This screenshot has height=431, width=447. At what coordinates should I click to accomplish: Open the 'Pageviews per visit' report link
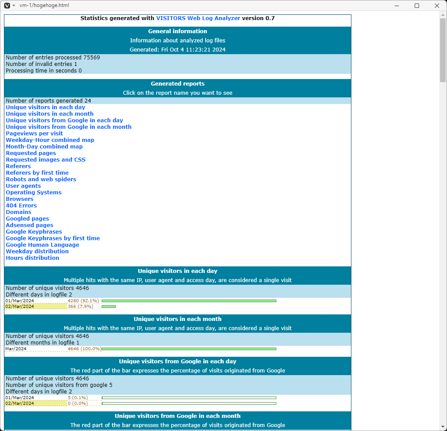pos(34,134)
